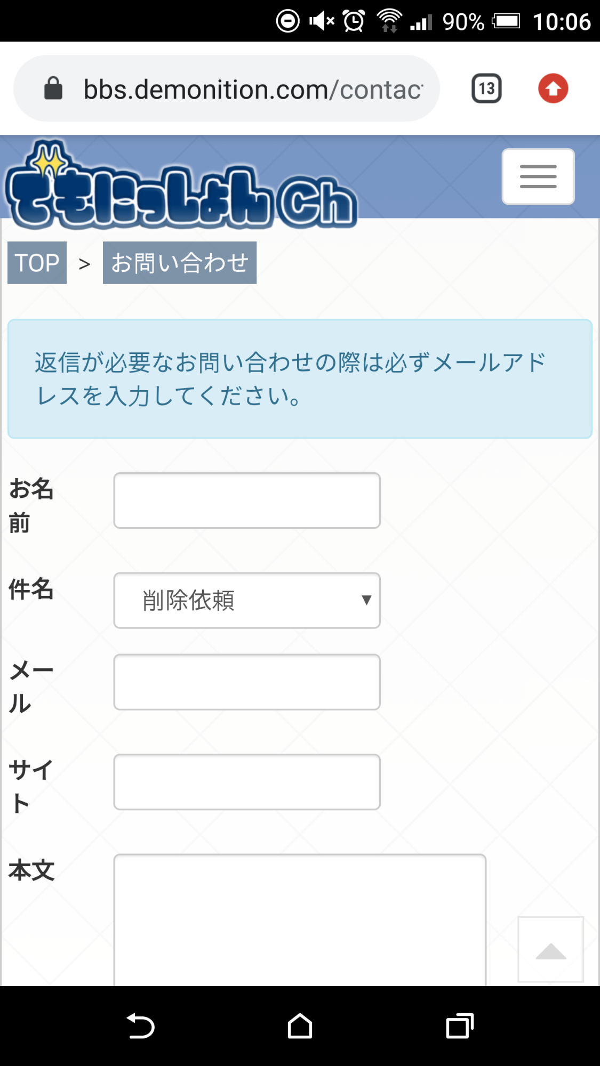Image resolution: width=600 pixels, height=1066 pixels.
Task: Tap the Wi-Fi status bar icon
Action: (389, 21)
